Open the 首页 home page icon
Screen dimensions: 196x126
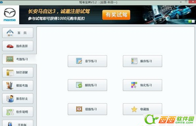coord(10,33)
